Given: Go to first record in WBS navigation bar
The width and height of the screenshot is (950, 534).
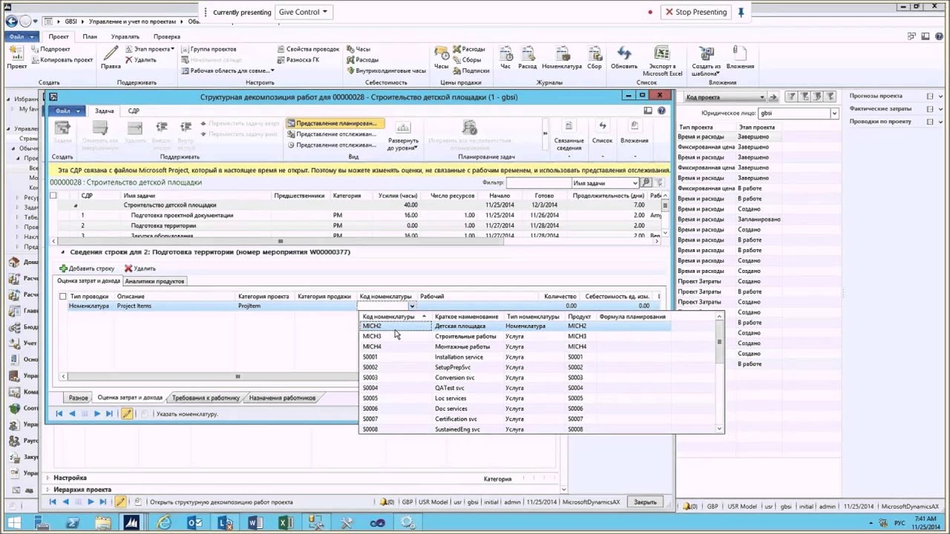Looking at the screenshot, I should pyautogui.click(x=59, y=414).
